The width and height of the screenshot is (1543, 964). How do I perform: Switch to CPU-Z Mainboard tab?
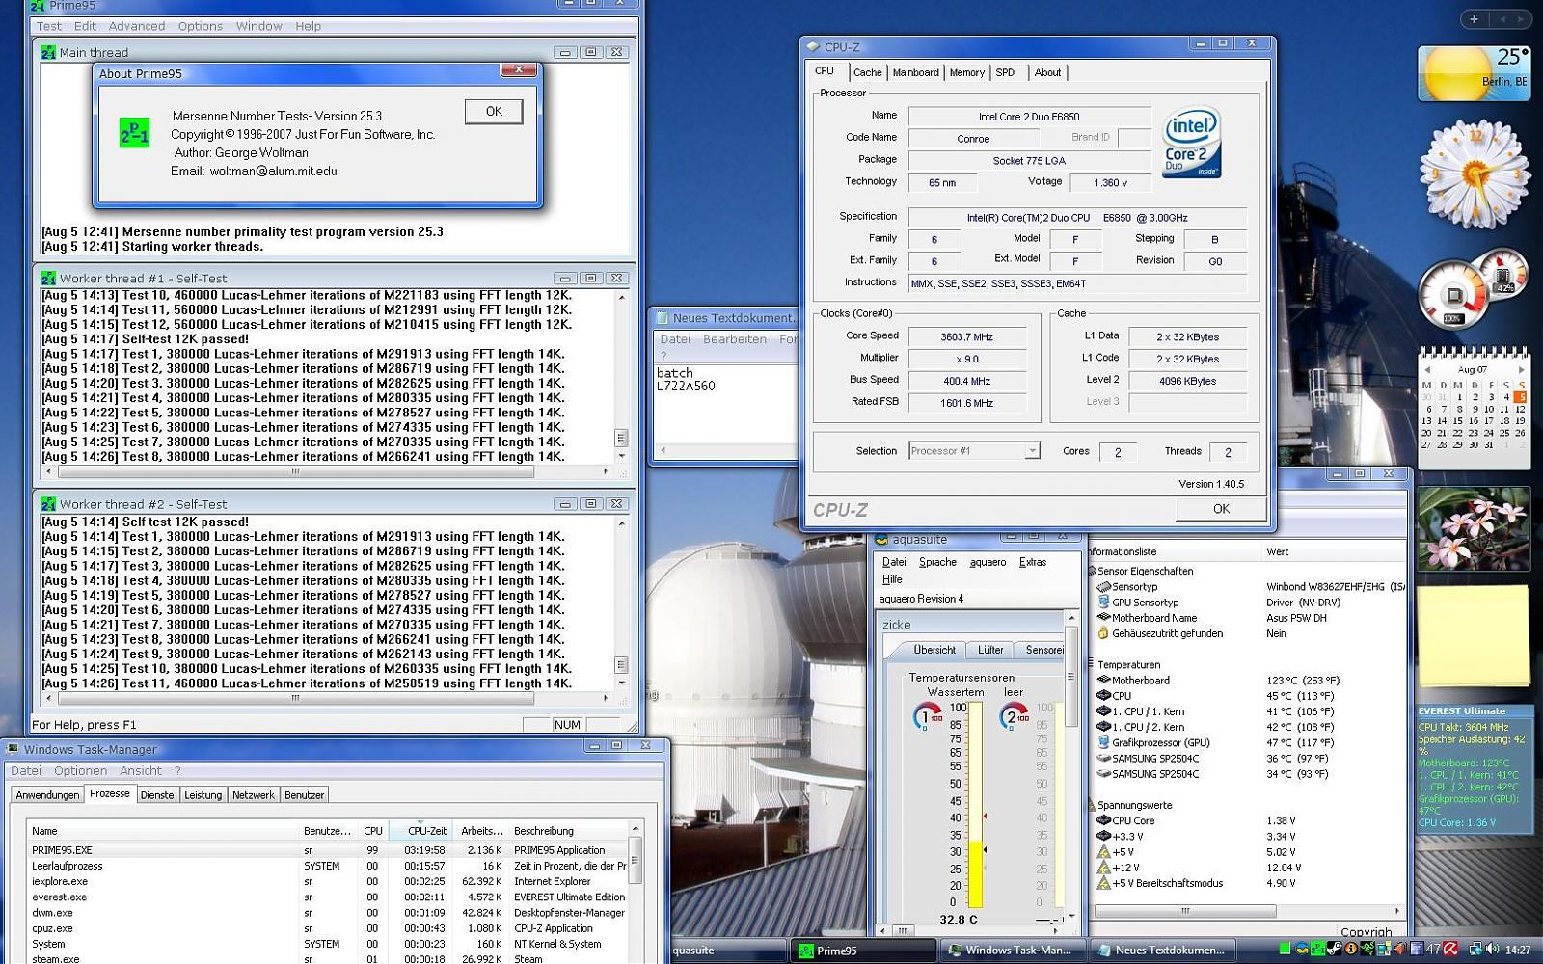coord(915,72)
